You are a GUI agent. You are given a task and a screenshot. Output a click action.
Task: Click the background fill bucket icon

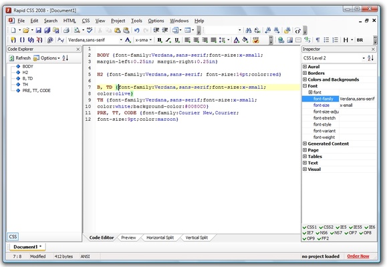coord(245,40)
